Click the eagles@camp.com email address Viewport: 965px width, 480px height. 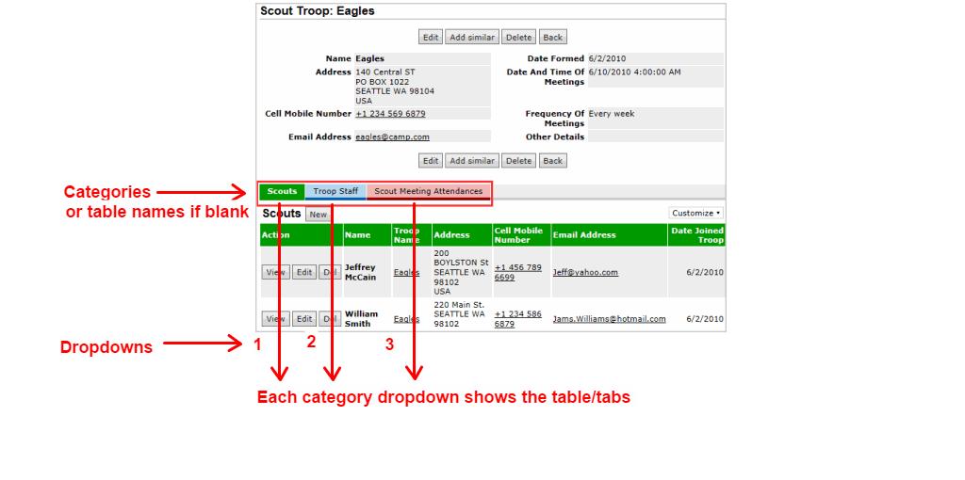coord(392,137)
